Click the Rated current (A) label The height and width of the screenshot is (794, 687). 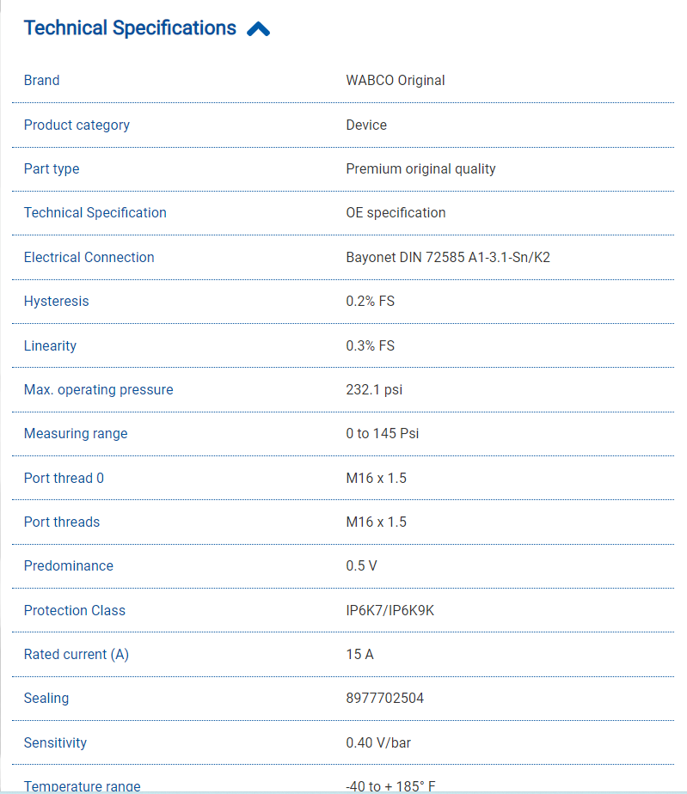[77, 655]
